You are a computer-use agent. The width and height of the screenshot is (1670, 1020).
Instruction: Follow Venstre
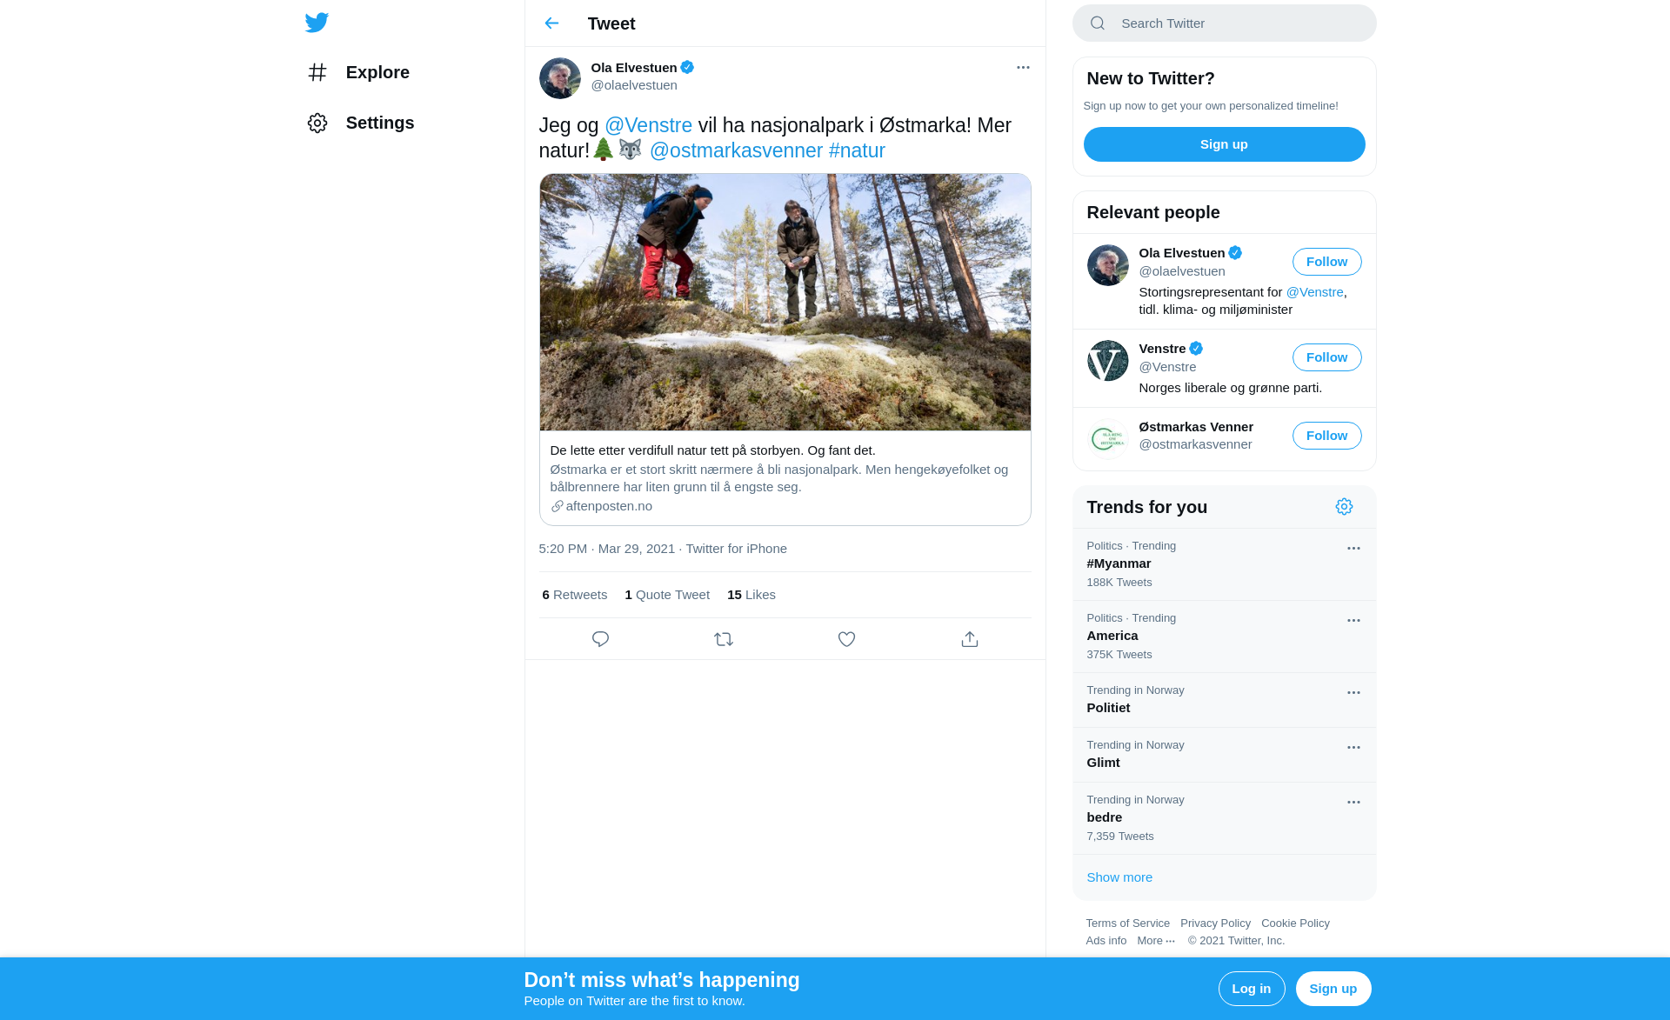1326,357
